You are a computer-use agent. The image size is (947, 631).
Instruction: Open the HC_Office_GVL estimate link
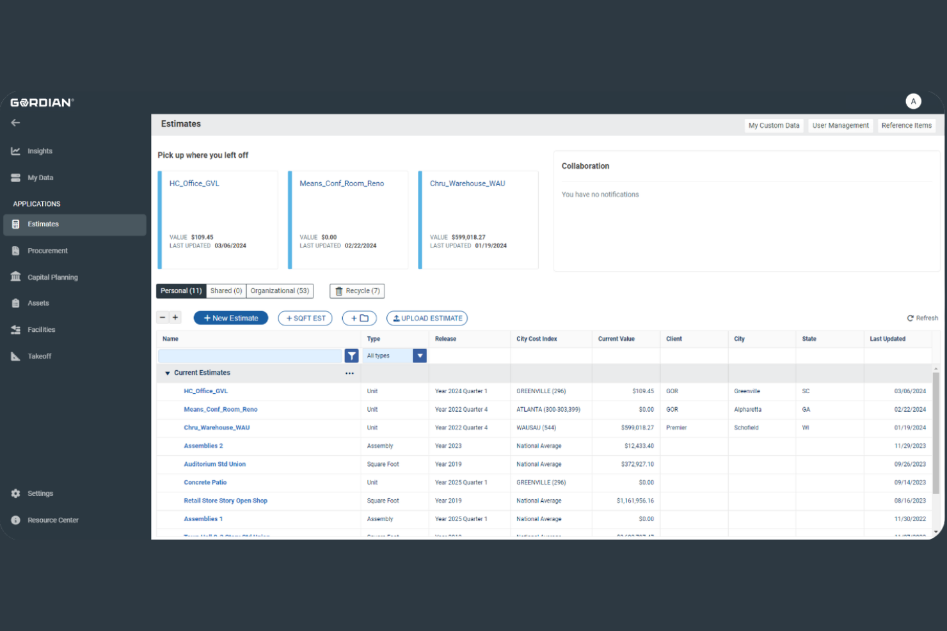pos(205,391)
